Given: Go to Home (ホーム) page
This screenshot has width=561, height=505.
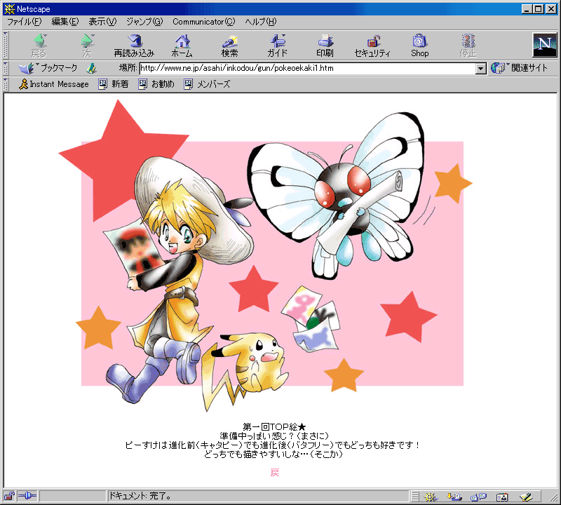Looking at the screenshot, I should 182,46.
